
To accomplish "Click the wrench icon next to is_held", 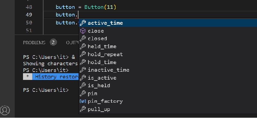I will tap(83, 85).
